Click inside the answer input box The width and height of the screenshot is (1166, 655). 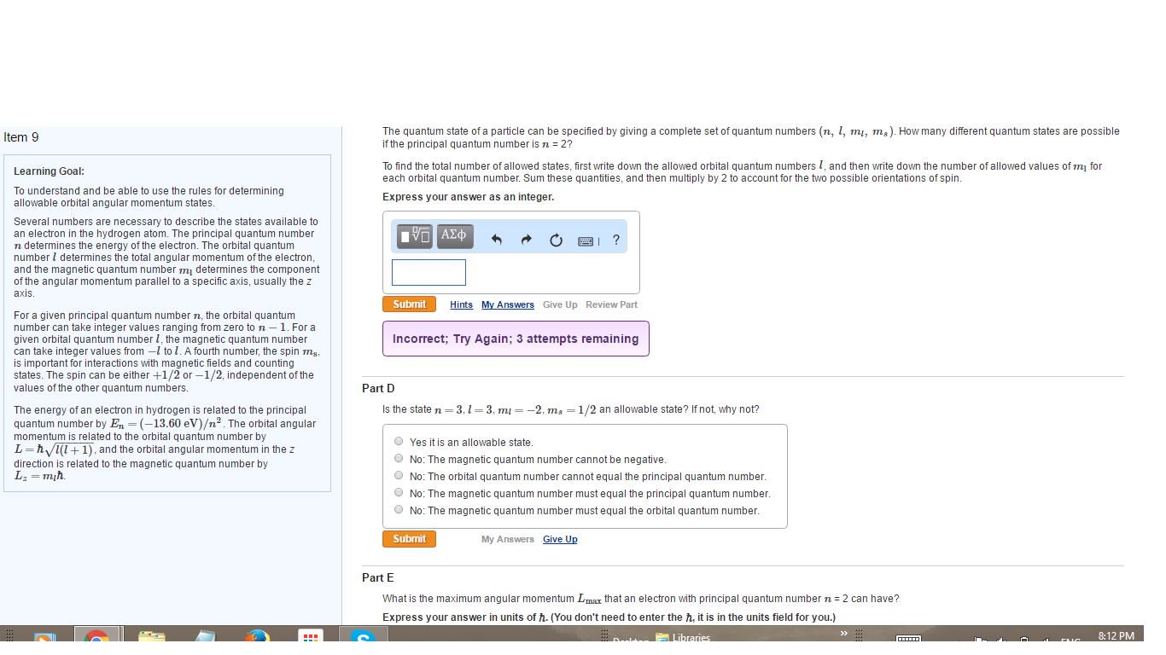coord(428,271)
